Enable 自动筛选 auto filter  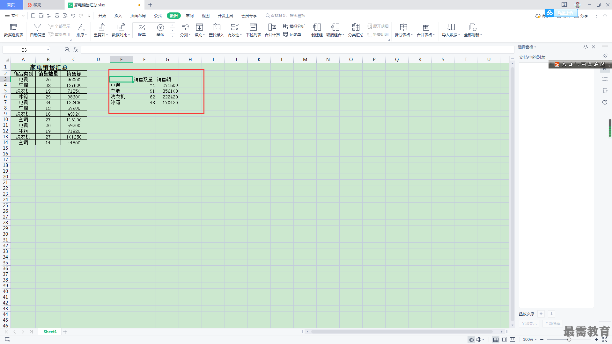click(x=37, y=30)
